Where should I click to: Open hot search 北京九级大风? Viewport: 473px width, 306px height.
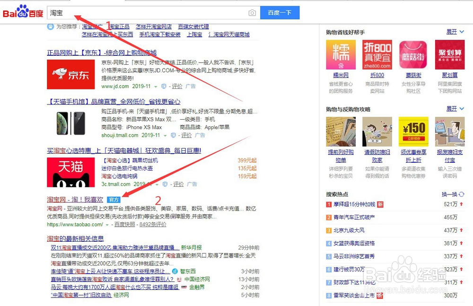pyautogui.click(x=349, y=230)
